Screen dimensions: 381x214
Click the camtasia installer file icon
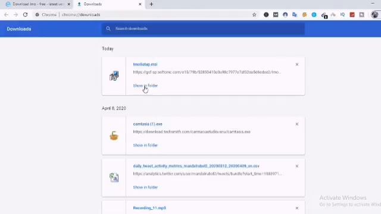(x=114, y=136)
